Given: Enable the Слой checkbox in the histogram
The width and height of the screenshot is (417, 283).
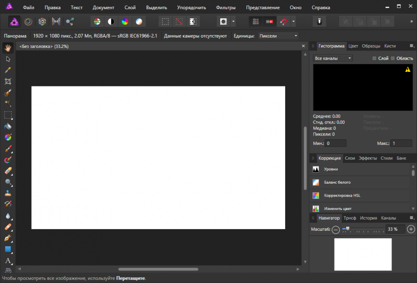Looking at the screenshot, I should coord(374,58).
